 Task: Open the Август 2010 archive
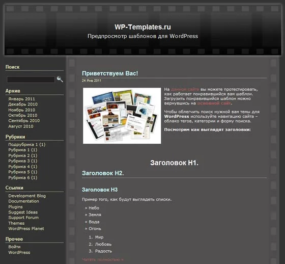[x=21, y=126]
